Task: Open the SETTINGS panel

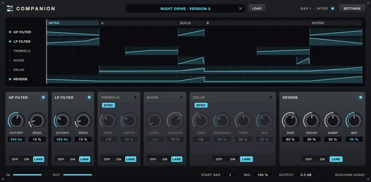Action: click(x=352, y=8)
